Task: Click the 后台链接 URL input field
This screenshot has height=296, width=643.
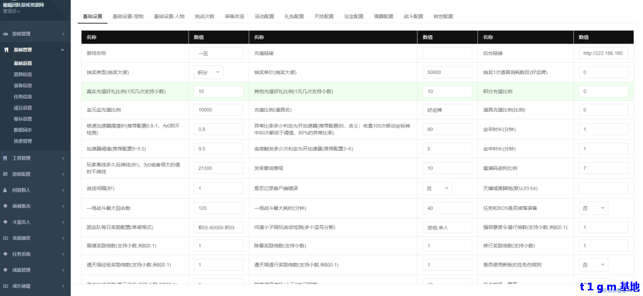Action: [x=603, y=53]
